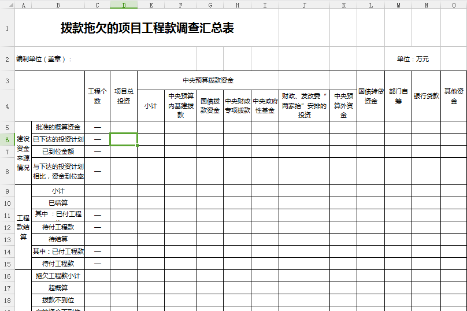Select the 项目总投资 header cell

[124, 96]
